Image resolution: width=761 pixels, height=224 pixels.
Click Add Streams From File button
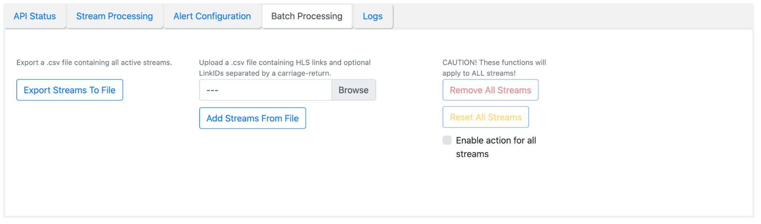pos(252,118)
